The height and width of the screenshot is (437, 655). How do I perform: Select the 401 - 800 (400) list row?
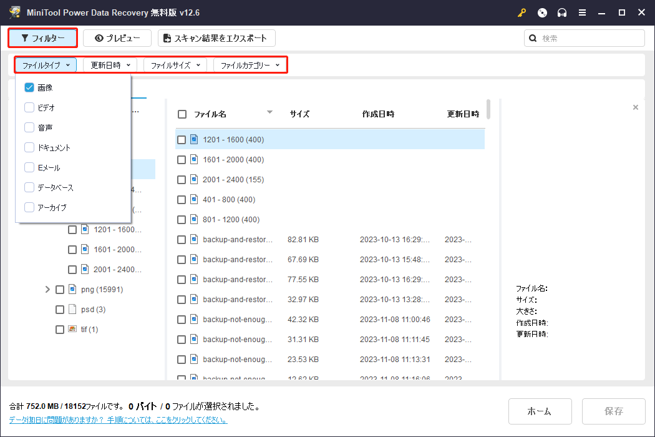(330, 200)
